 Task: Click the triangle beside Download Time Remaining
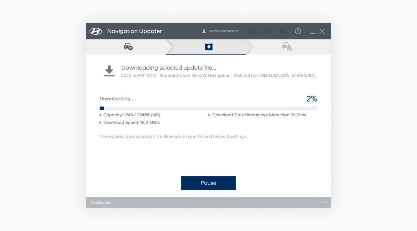click(x=209, y=115)
